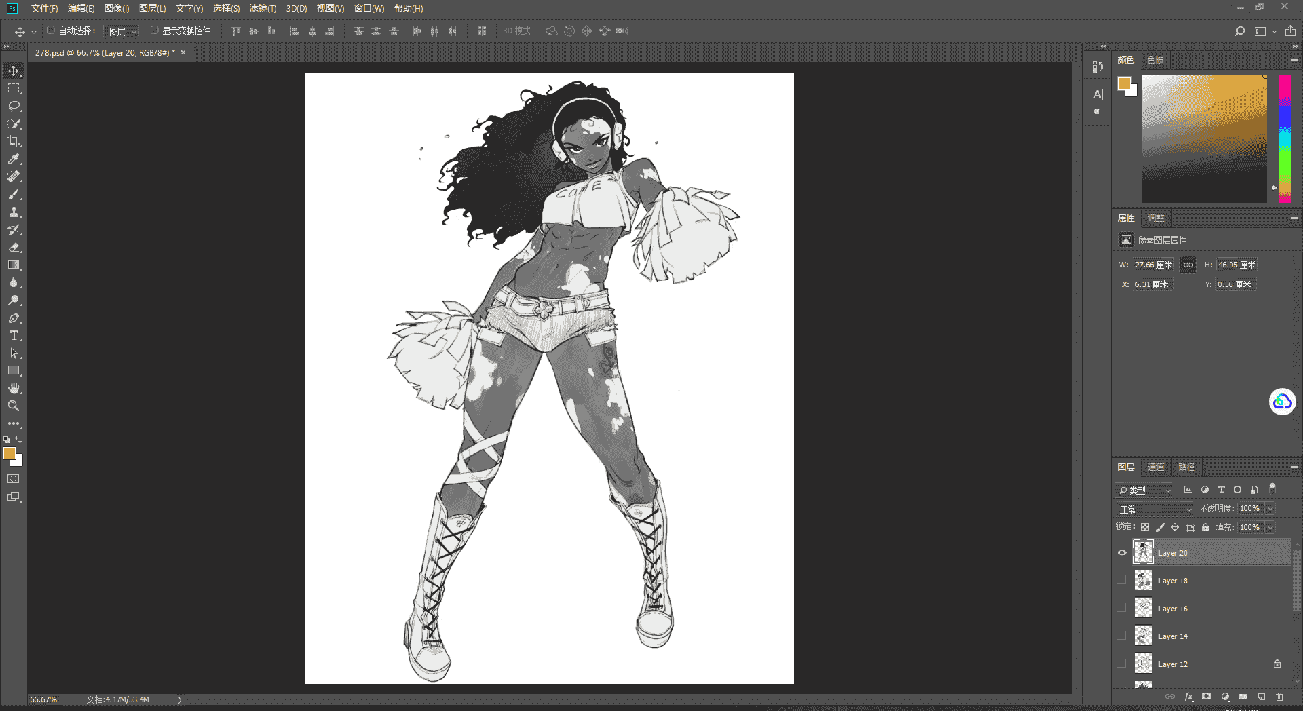Viewport: 1303px width, 711px height.
Task: Select the Rectangular Marquee tool
Action: point(14,88)
